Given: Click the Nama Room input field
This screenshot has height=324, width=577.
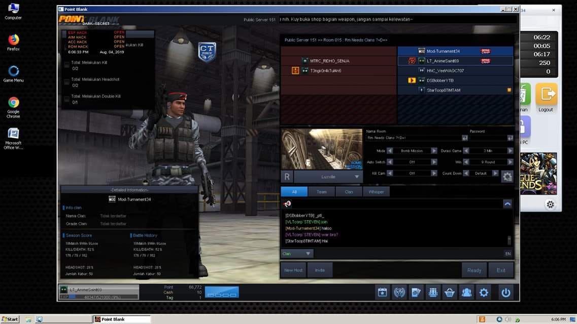Looking at the screenshot, I should coord(414,138).
